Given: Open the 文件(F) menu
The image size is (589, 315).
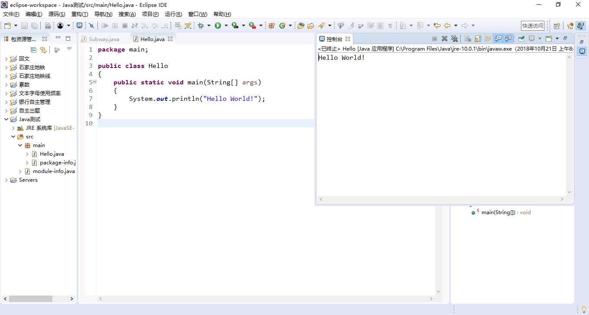Looking at the screenshot, I should coord(11,14).
